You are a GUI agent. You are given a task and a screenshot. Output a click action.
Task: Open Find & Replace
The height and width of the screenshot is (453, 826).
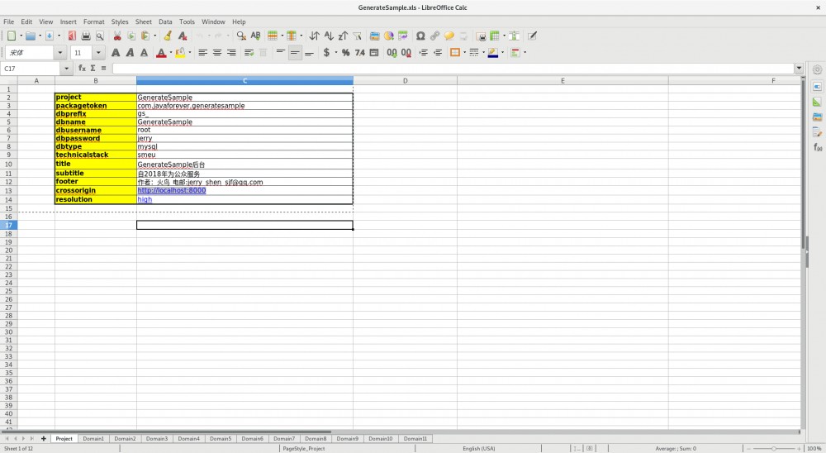point(241,36)
